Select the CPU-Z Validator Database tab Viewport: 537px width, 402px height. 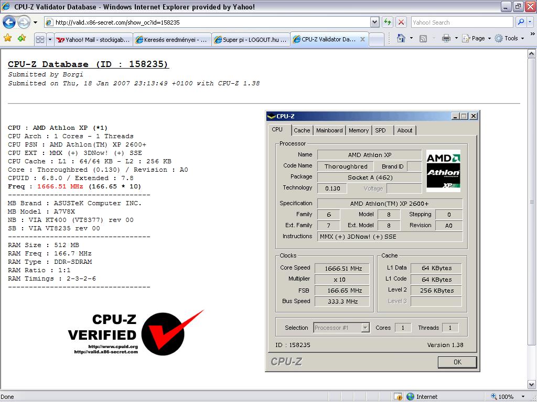329,39
